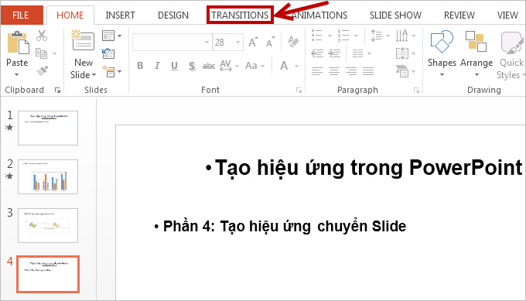Screen dimensions: 526x301
Task: Click the text 'Phần 4: Tạo hiệu ứng chuyển Slide'
Action: pyautogui.click(x=285, y=226)
